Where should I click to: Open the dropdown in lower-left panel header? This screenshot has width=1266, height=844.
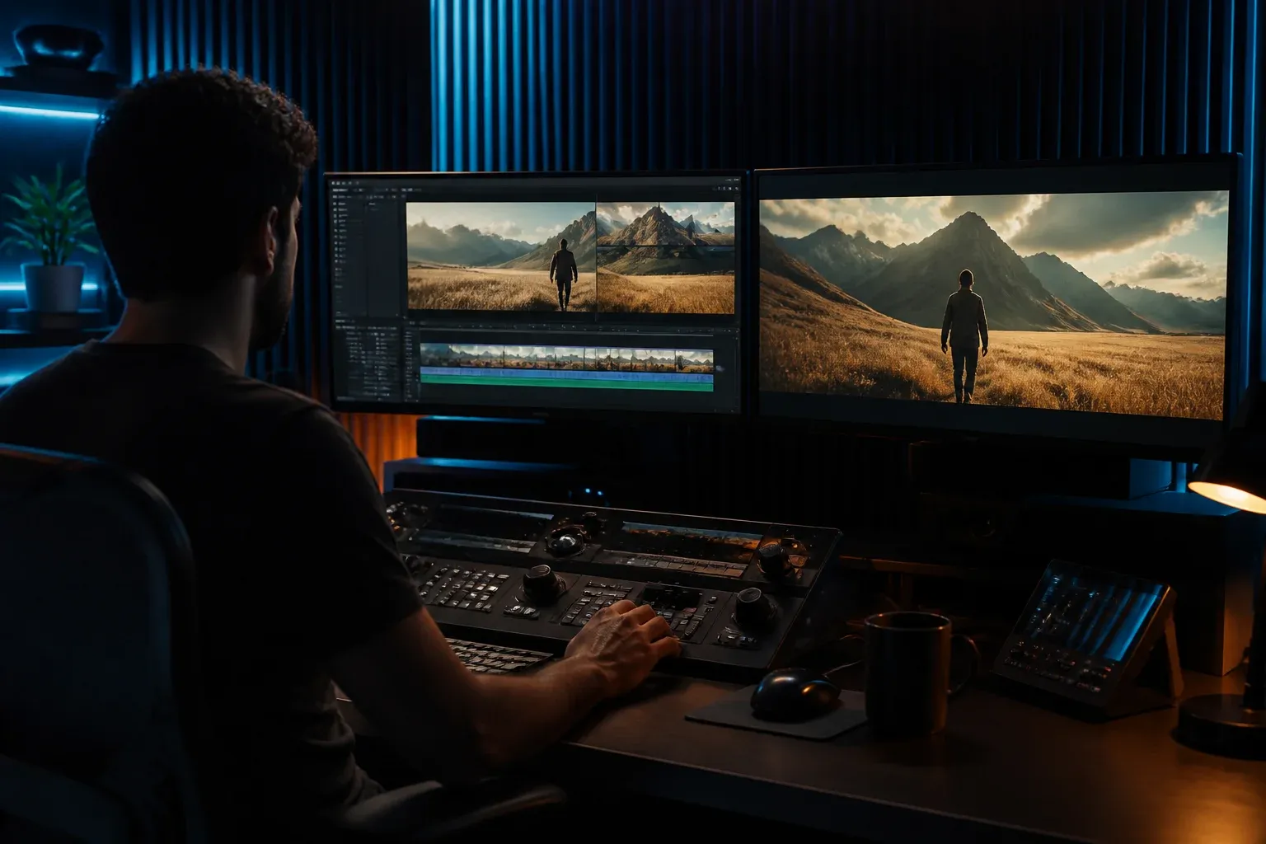(354, 321)
